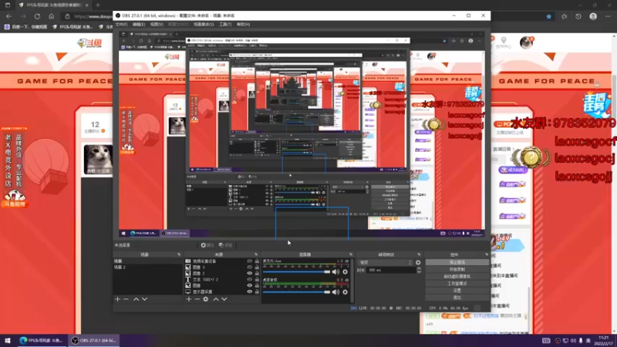Open new tab button in Edge browser
The image size is (617, 347).
click(x=98, y=5)
